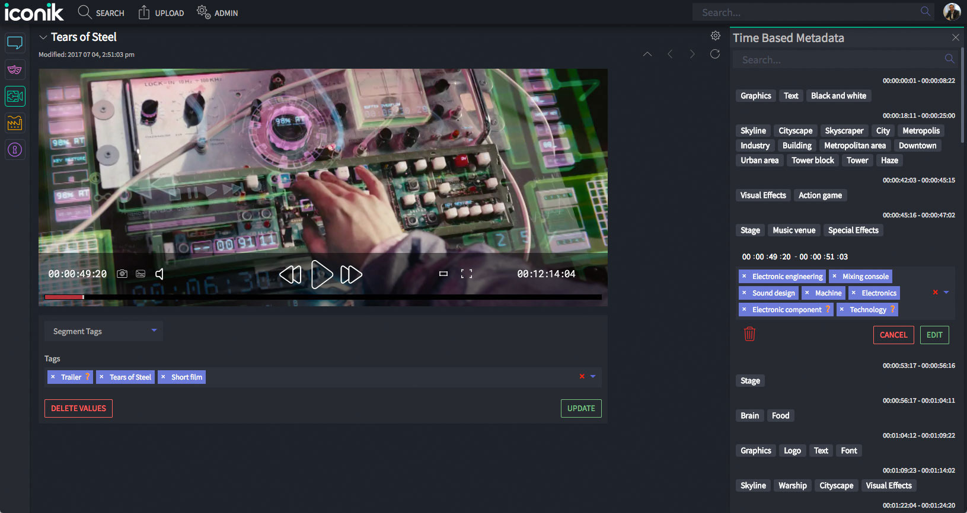Remove the Electronics tag
967x513 pixels.
coord(853,293)
